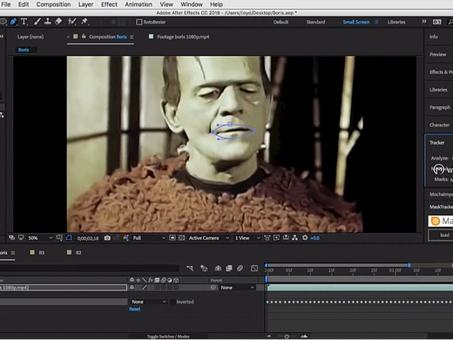The height and width of the screenshot is (340, 453).
Task: Click the exposure value +0.0
Action: tap(315, 238)
